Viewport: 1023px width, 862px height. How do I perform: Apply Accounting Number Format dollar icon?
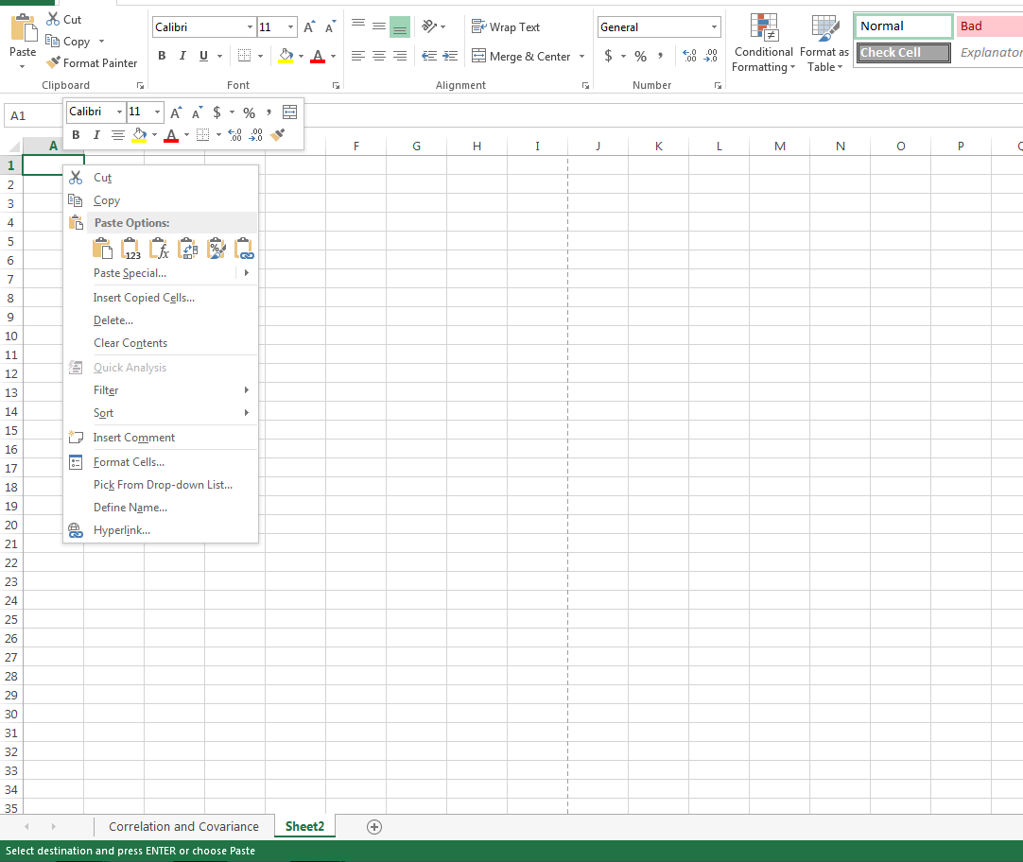608,56
